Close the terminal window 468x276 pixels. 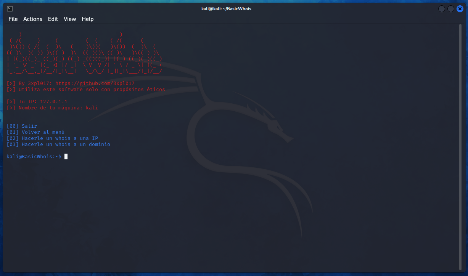460,9
